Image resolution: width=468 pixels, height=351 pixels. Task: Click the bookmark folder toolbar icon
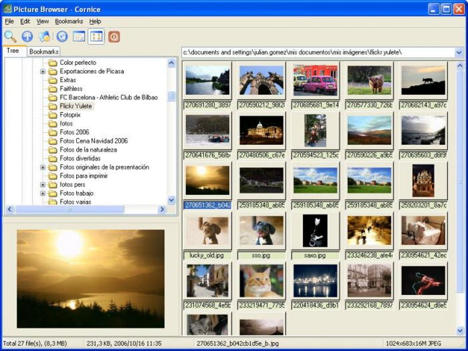coord(44,37)
